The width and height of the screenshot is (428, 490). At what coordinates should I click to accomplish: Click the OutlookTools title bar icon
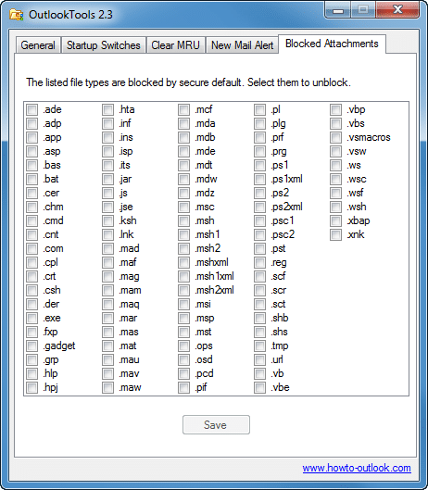click(17, 15)
